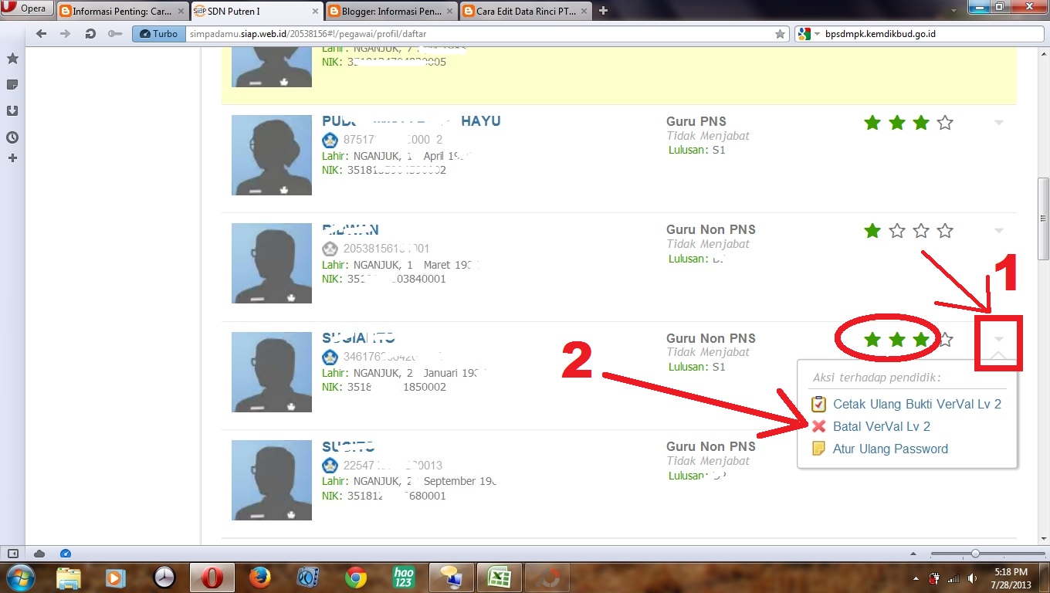Open the Opera menu button
Viewport: 1050px width, 593px height.
[x=28, y=9]
